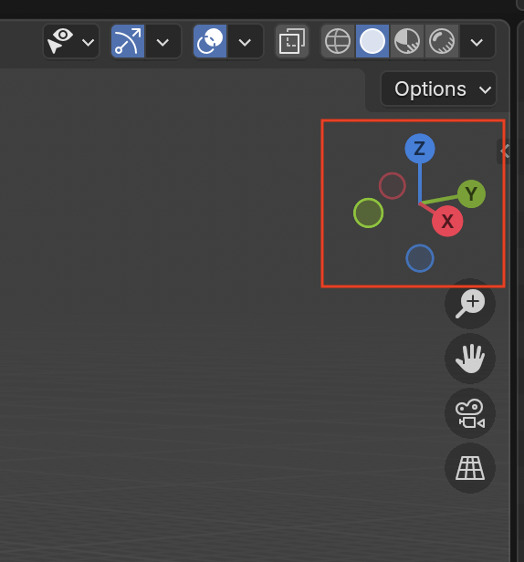The width and height of the screenshot is (524, 562).
Task: Click the red X axis gizmo ball
Action: pyautogui.click(x=447, y=221)
